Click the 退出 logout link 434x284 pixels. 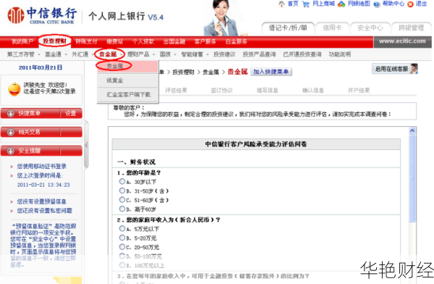tap(421, 4)
